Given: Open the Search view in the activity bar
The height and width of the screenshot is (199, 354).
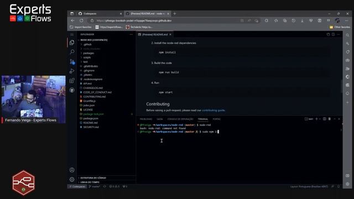Looking at the screenshot, I should [x=72, y=52].
